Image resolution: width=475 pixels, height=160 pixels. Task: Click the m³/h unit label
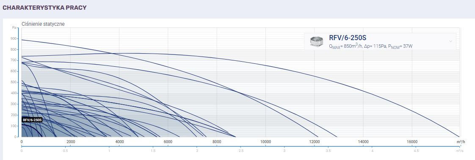click(x=461, y=142)
